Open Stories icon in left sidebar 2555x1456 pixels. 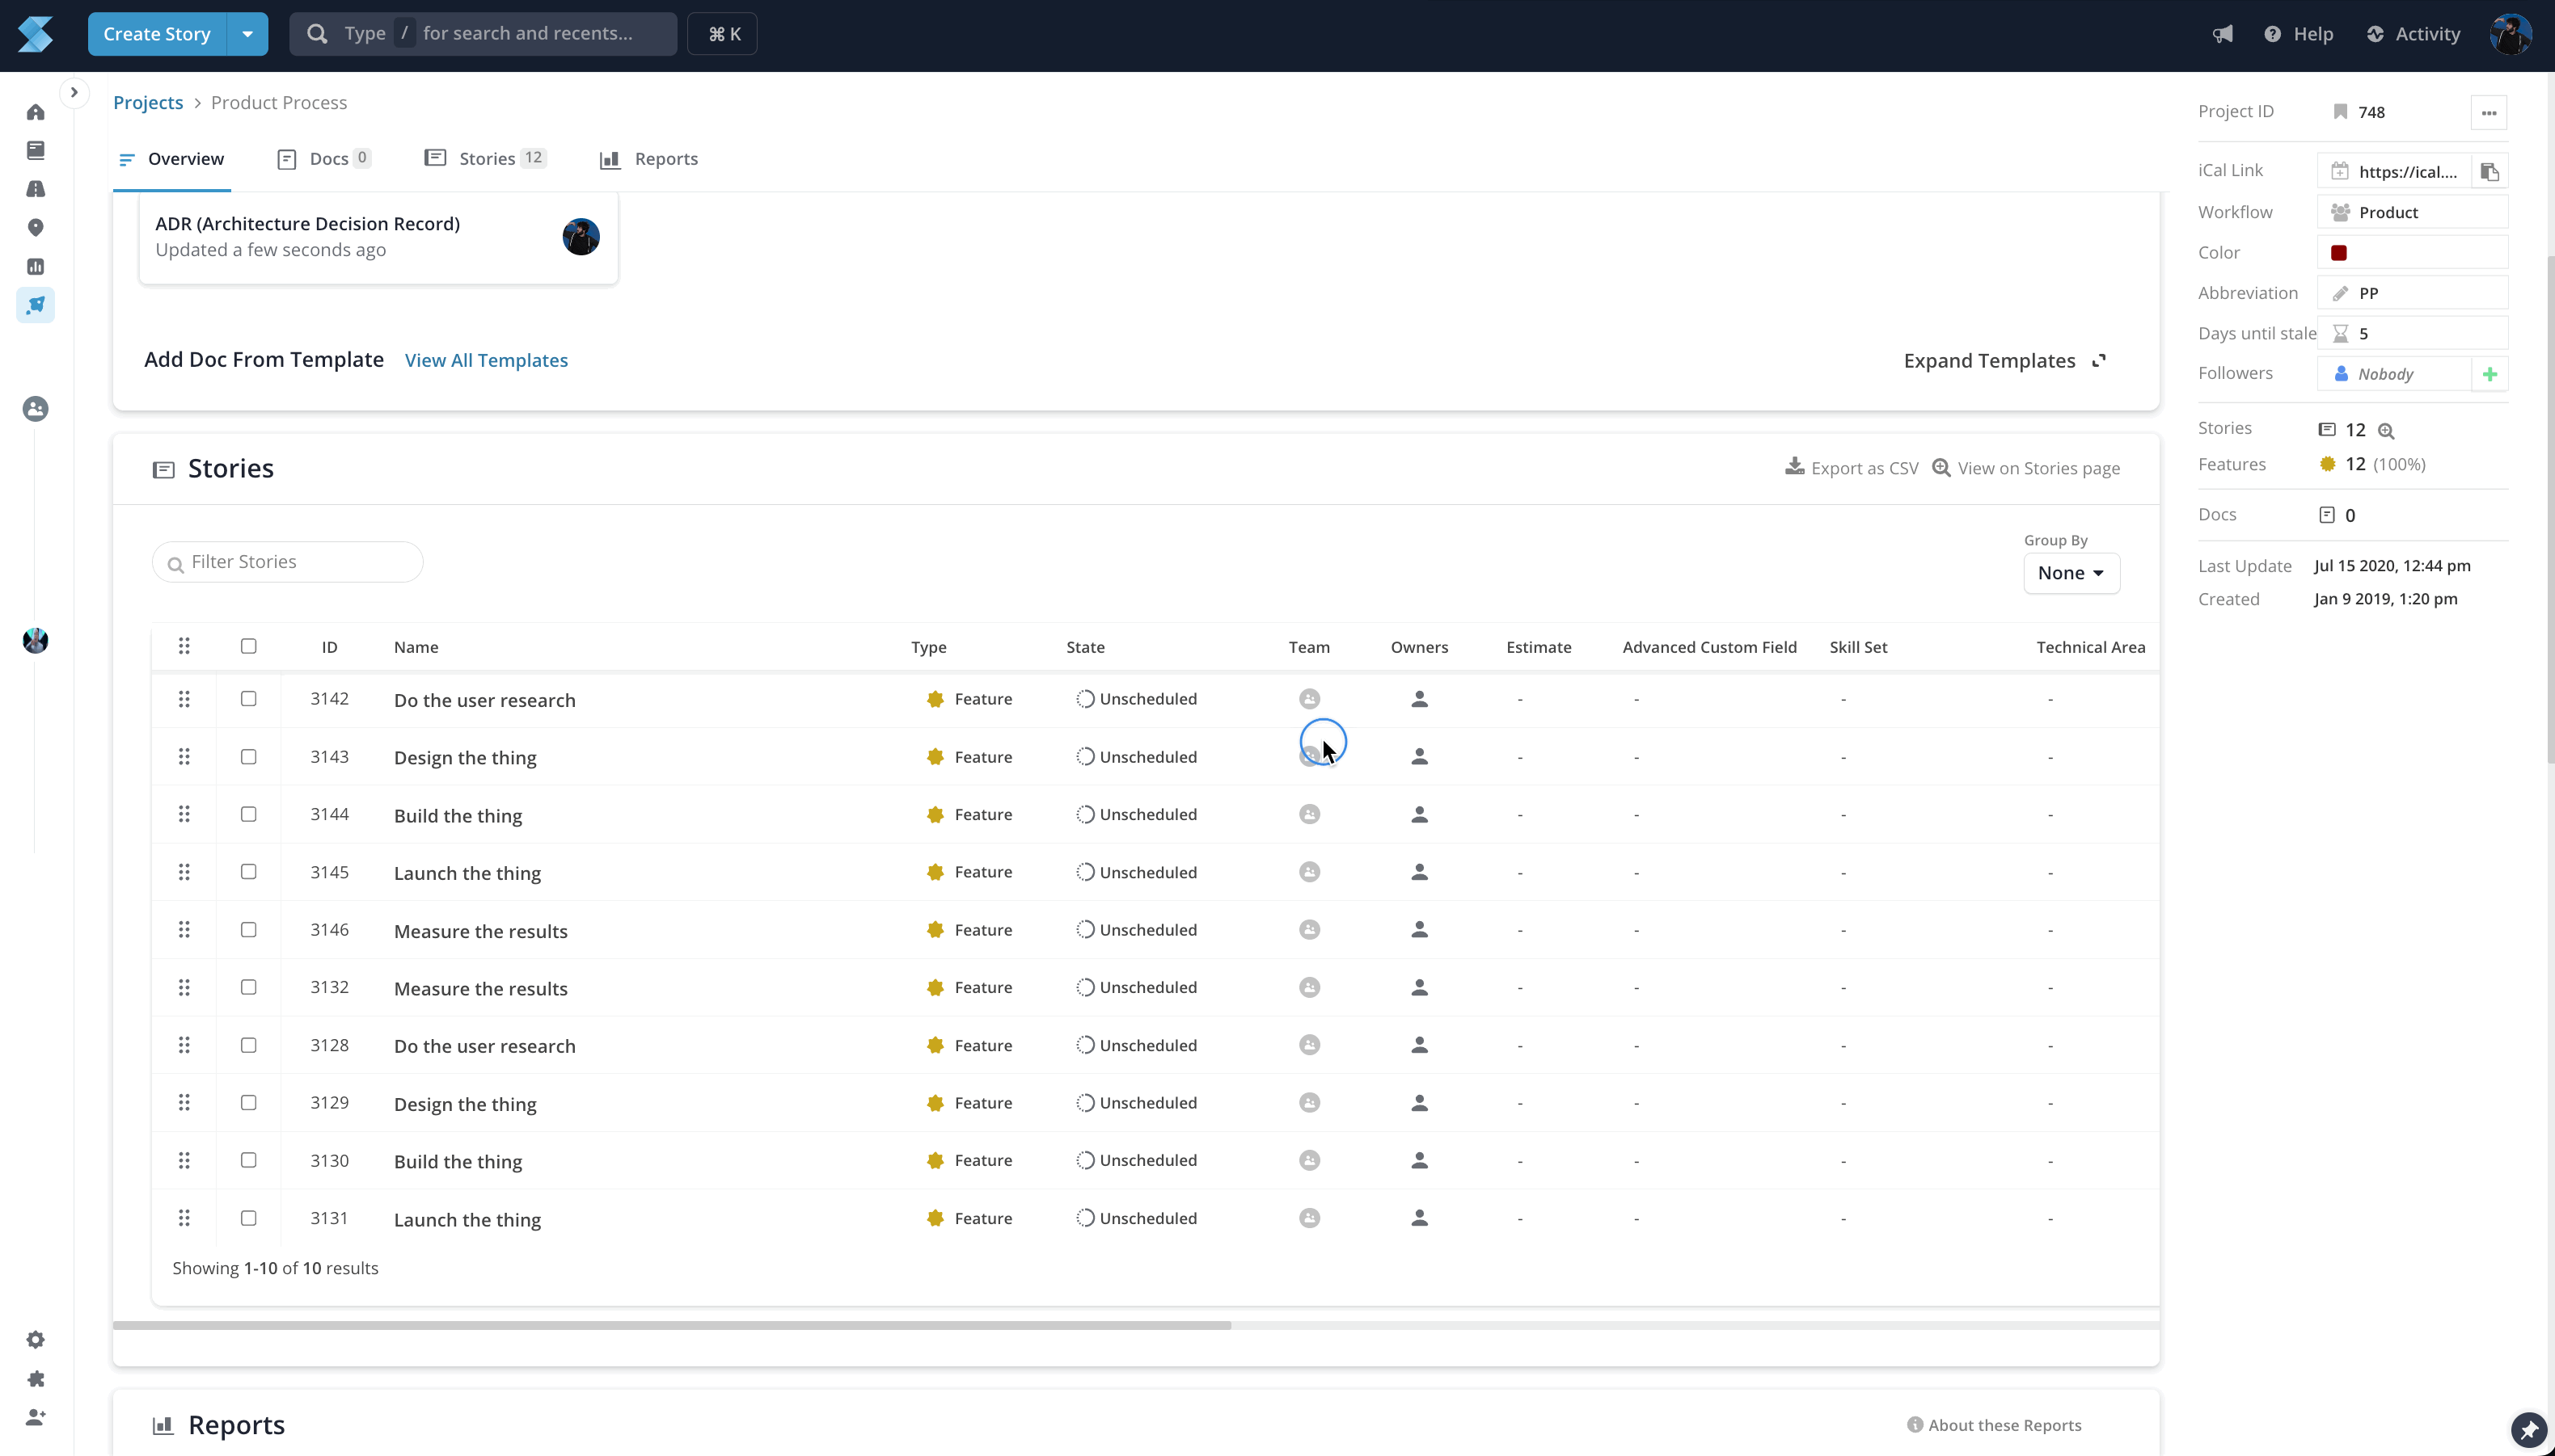click(x=35, y=150)
